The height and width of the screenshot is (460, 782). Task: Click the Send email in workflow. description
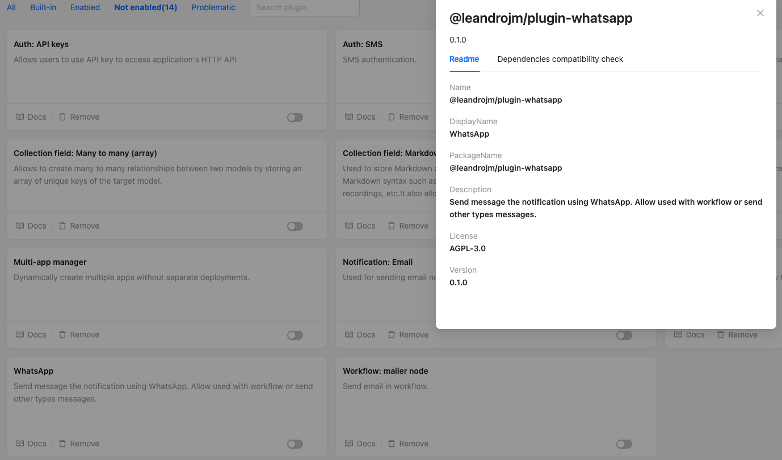pyautogui.click(x=385, y=386)
